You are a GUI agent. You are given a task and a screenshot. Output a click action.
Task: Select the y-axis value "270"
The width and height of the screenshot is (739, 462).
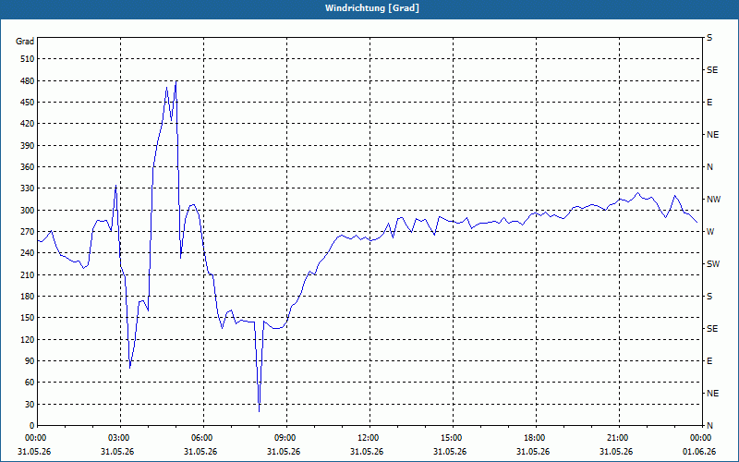(28, 232)
